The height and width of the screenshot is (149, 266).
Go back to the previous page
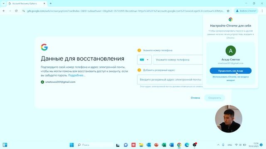[4, 11]
